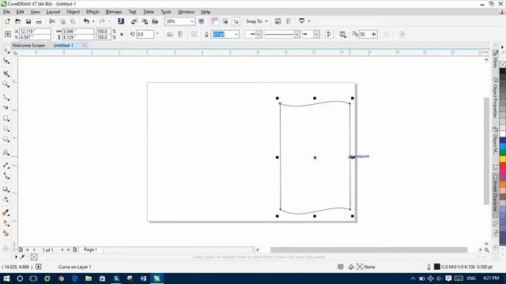
Task: Select the Connector tool
Action: click(6, 176)
